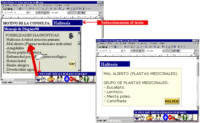The width and height of the screenshot is (200, 123).
Task: Click green question mark on the floating bar over the Diagnos98 window
Action: point(86,79)
